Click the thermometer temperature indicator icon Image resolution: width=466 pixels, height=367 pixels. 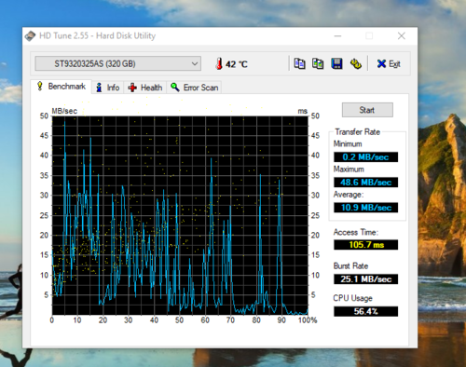coord(219,63)
